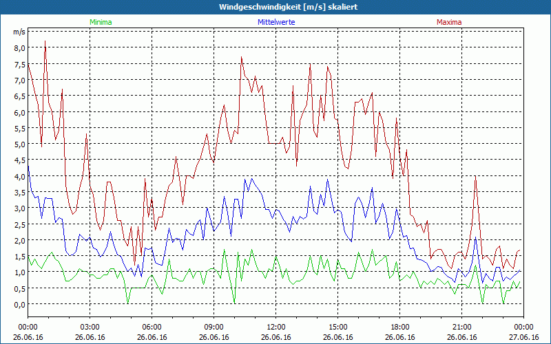
Task: Click the 2,5 y-axis value
Action: (x=20, y=225)
